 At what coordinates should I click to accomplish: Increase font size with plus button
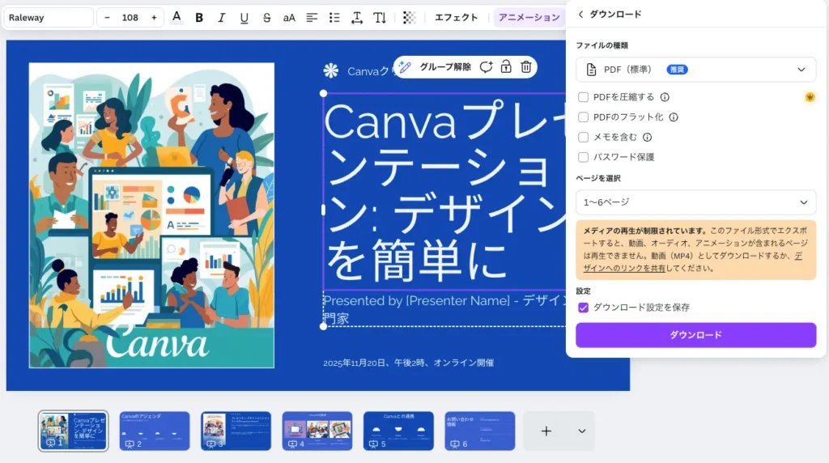pyautogui.click(x=154, y=18)
